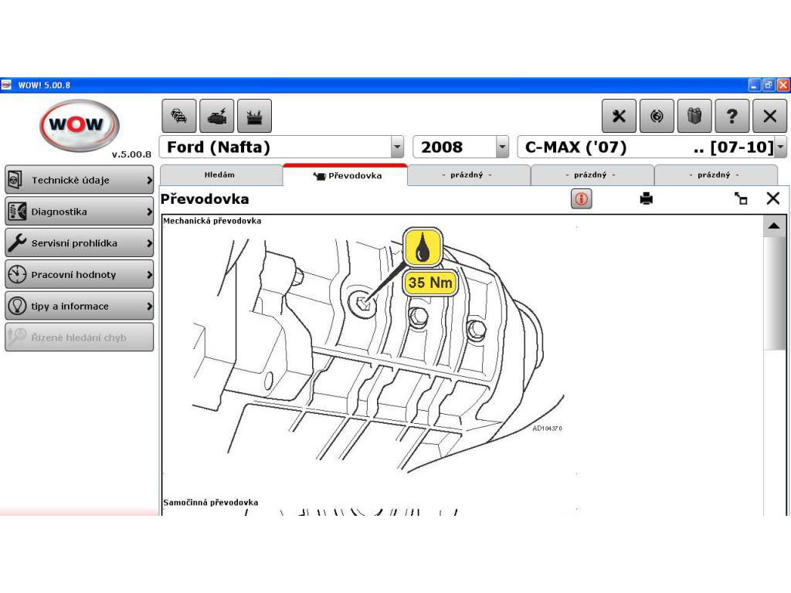This screenshot has width=791, height=593.
Task: Click the Řízené hledání chyb button
Action: [x=80, y=337]
